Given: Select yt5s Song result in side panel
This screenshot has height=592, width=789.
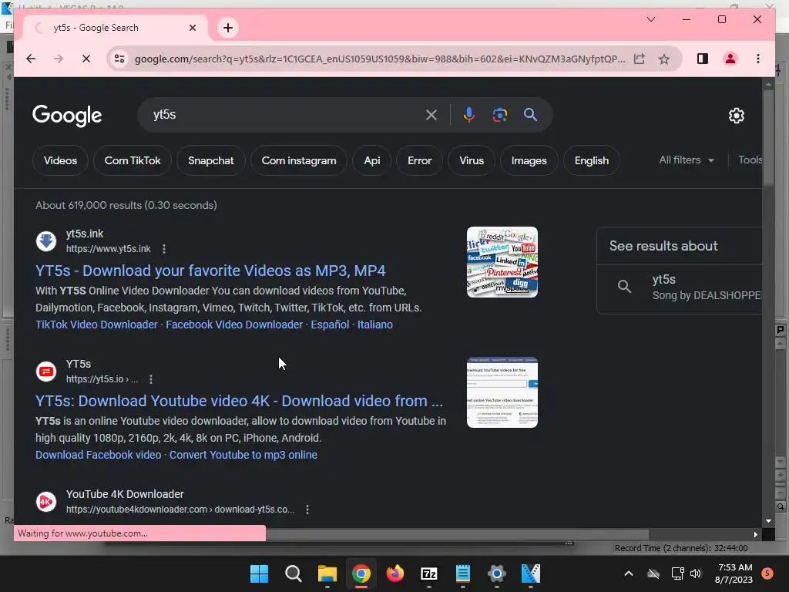Looking at the screenshot, I should [x=680, y=287].
